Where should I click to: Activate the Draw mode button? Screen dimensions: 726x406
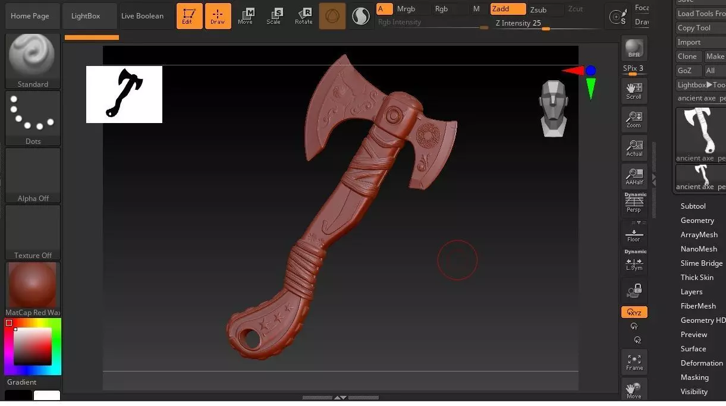218,16
